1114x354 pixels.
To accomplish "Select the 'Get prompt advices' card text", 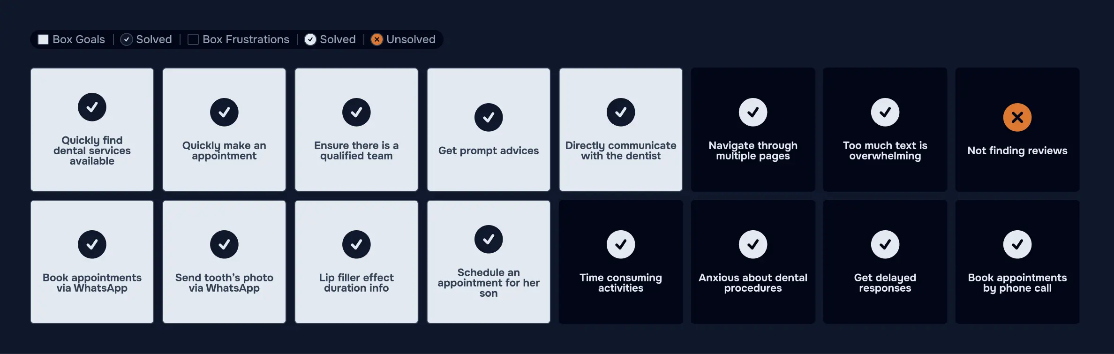I will [x=489, y=151].
